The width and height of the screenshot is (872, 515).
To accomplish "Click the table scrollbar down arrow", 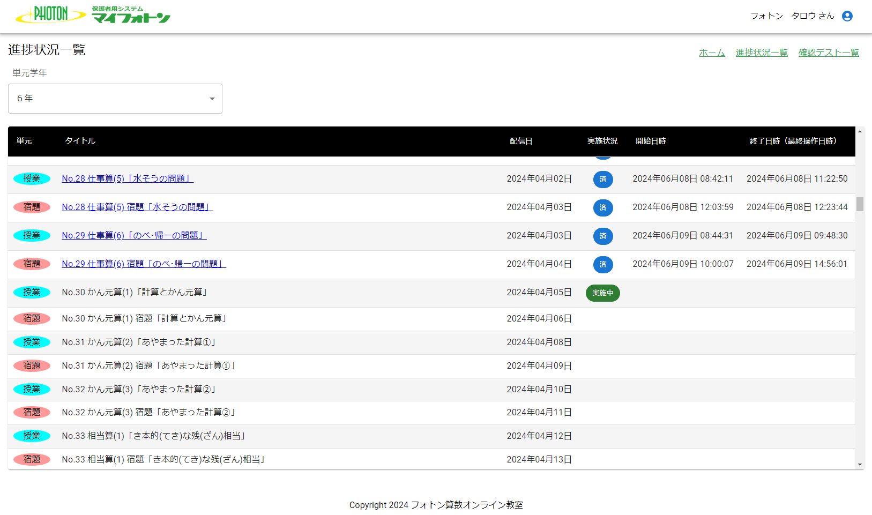I will [x=860, y=465].
